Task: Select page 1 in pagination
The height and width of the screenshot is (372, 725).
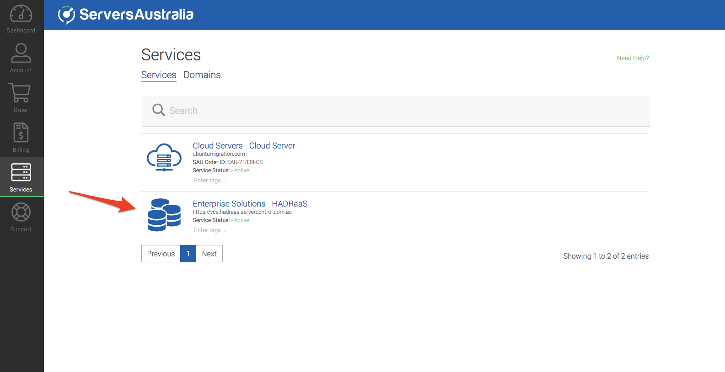Action: tap(188, 254)
